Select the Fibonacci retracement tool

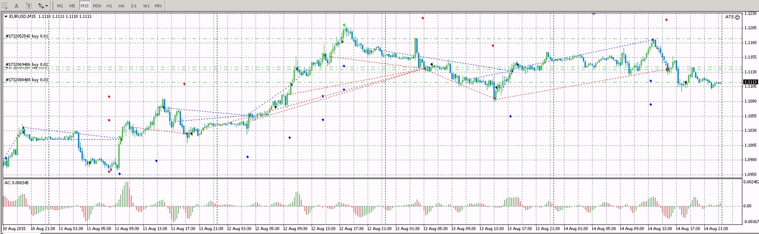point(4,6)
